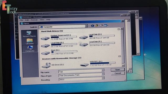
Task: Select the CD Drive (G:) icon
Action: coord(46,65)
